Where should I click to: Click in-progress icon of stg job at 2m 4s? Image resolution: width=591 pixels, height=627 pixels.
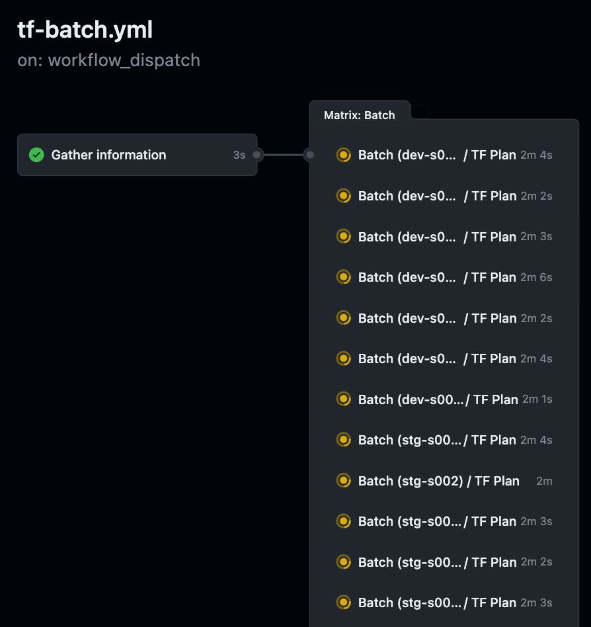coord(343,440)
